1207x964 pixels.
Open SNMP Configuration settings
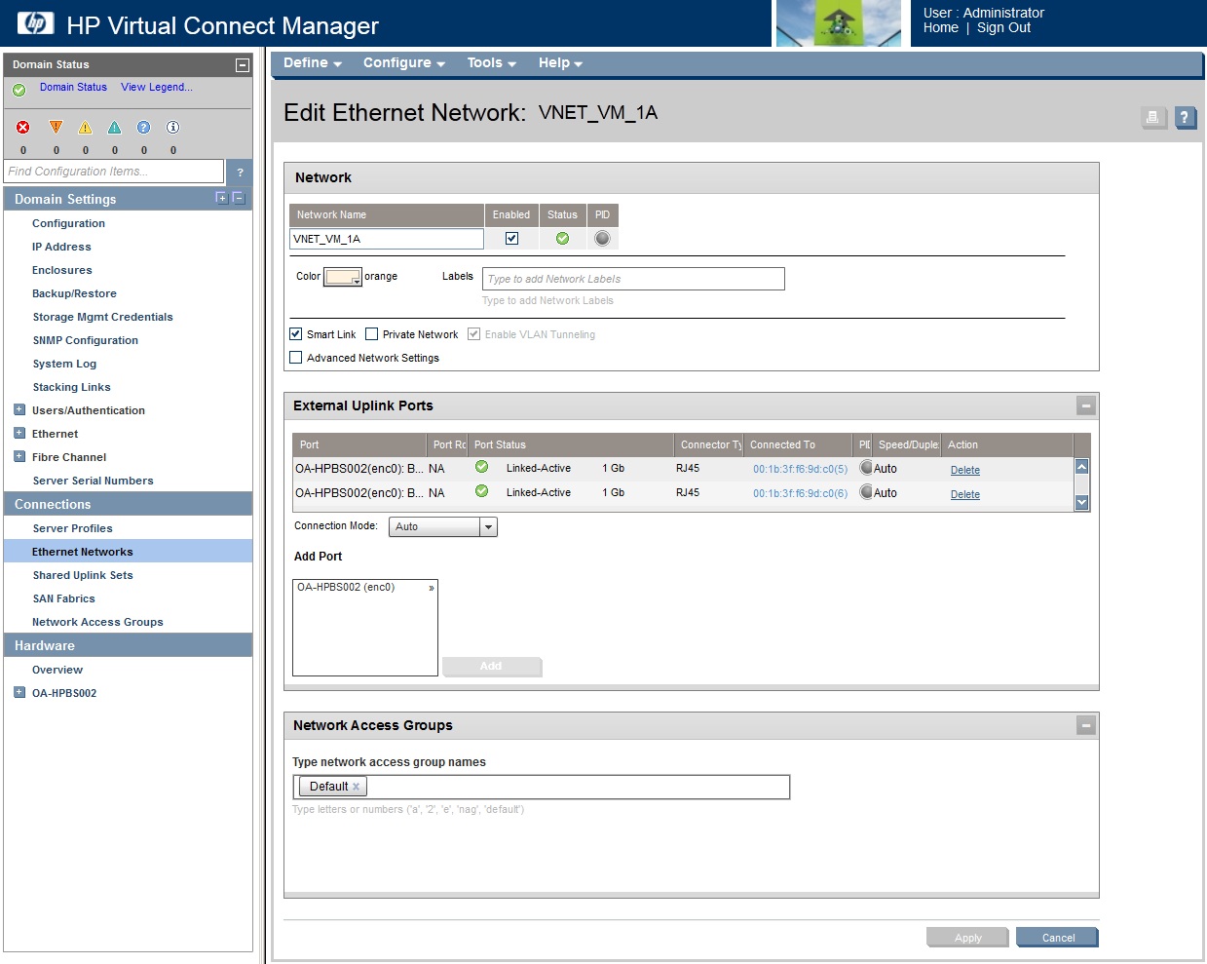pyautogui.click(x=86, y=340)
